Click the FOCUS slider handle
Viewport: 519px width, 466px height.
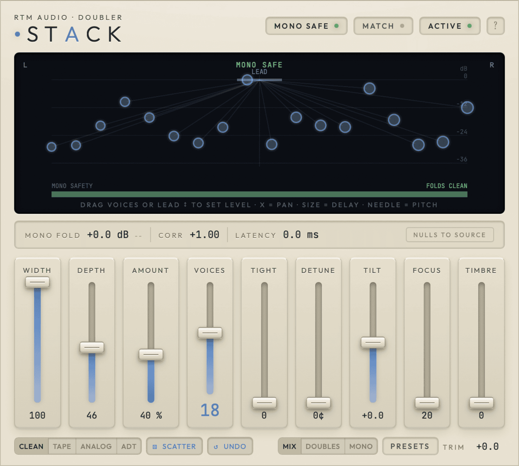(x=427, y=403)
